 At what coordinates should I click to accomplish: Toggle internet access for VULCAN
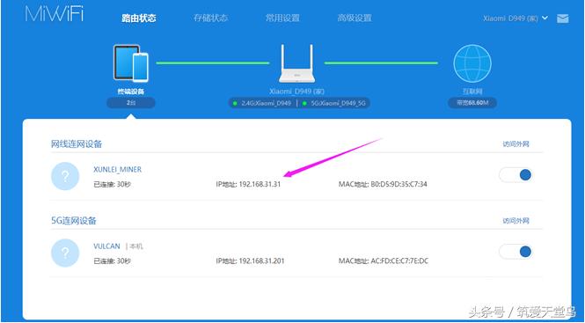click(x=516, y=252)
